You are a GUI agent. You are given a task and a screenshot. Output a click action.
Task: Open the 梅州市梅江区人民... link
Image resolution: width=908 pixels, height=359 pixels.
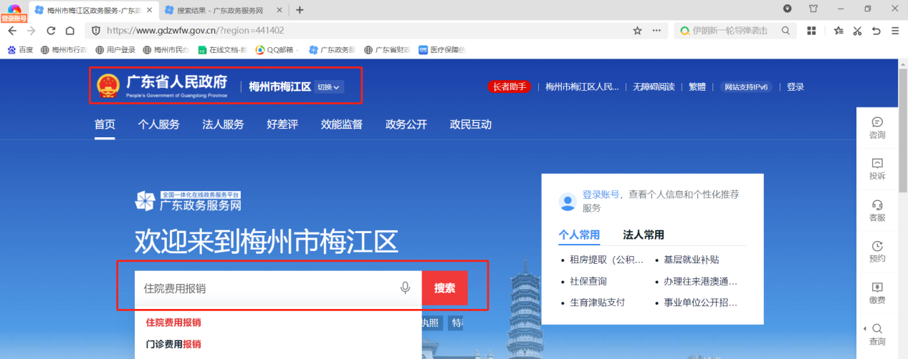[582, 87]
